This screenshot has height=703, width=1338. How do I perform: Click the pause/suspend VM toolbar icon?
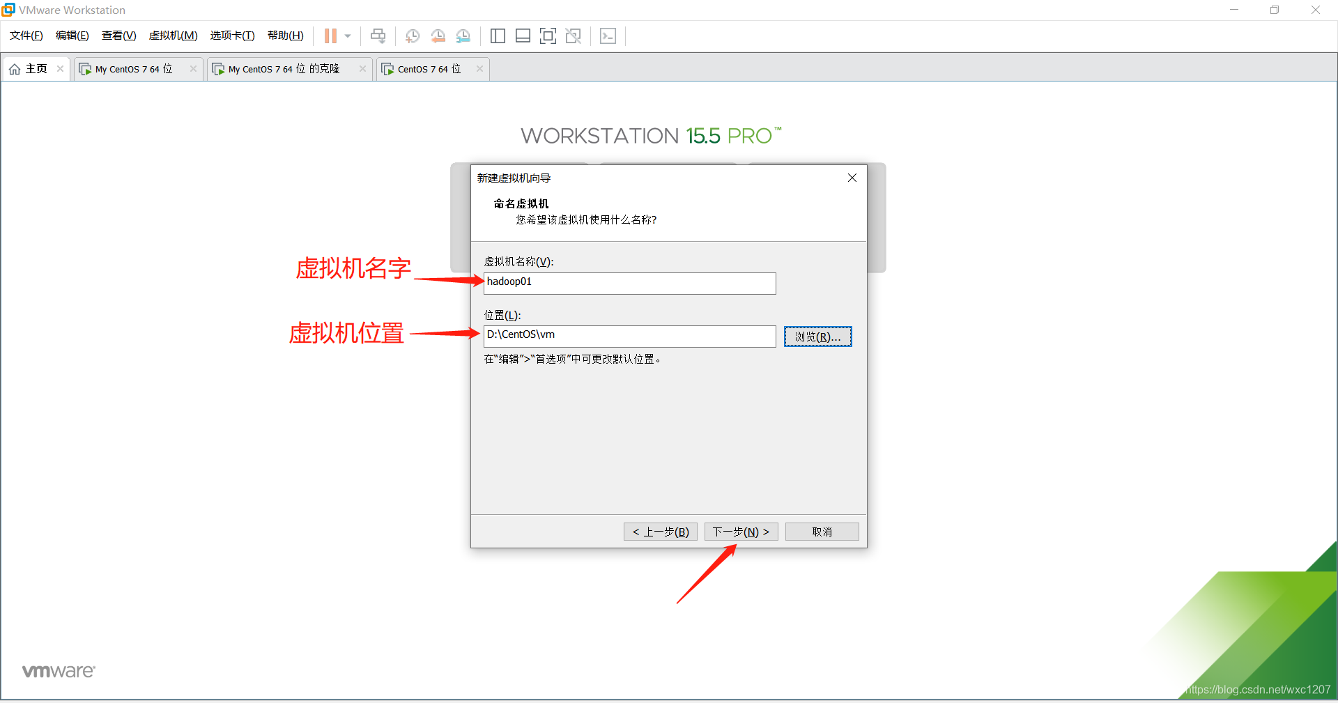click(330, 36)
